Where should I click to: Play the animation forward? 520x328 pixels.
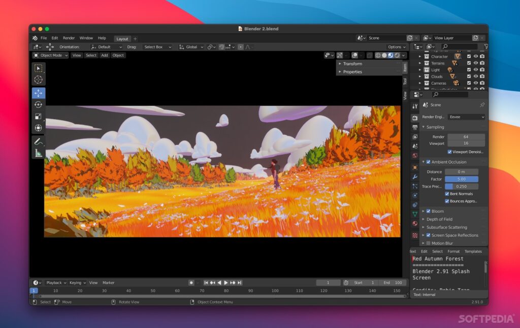pos(226,283)
